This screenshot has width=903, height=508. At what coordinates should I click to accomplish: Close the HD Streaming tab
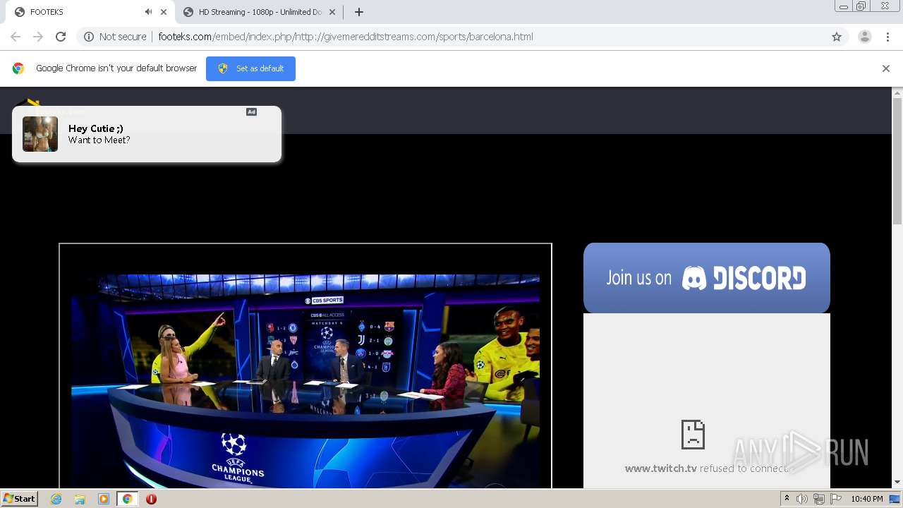point(332,12)
